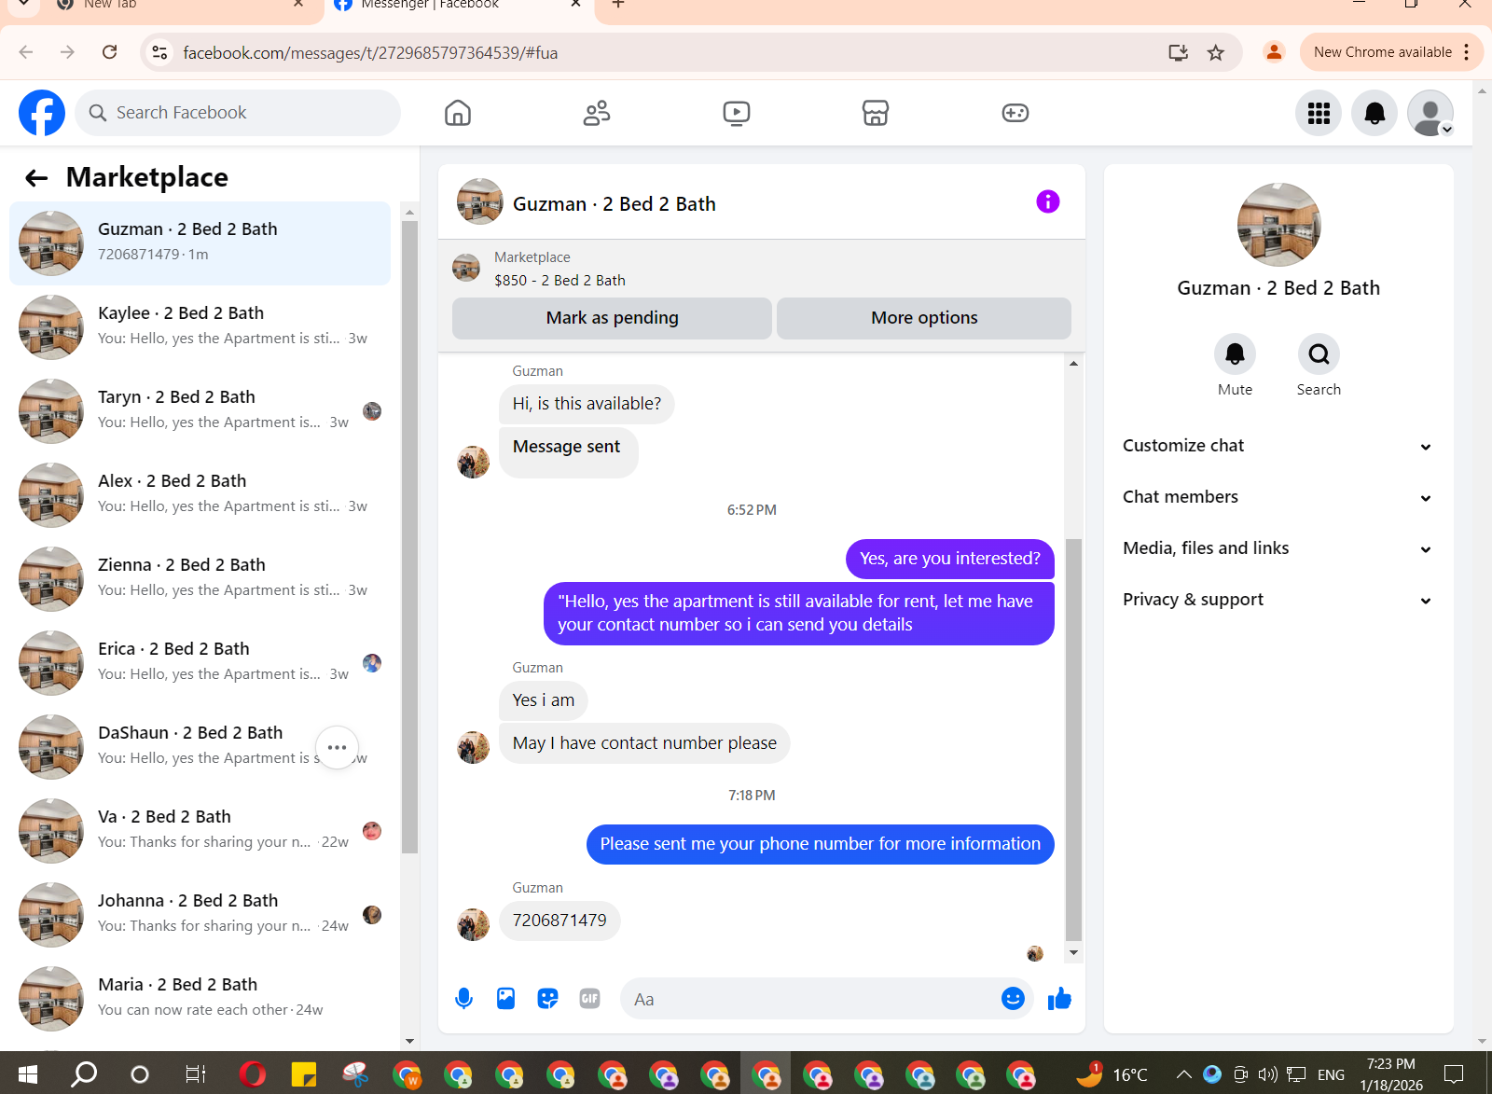Image resolution: width=1492 pixels, height=1094 pixels.
Task: Click the page scrollbar down arrow
Action: click(1482, 1041)
